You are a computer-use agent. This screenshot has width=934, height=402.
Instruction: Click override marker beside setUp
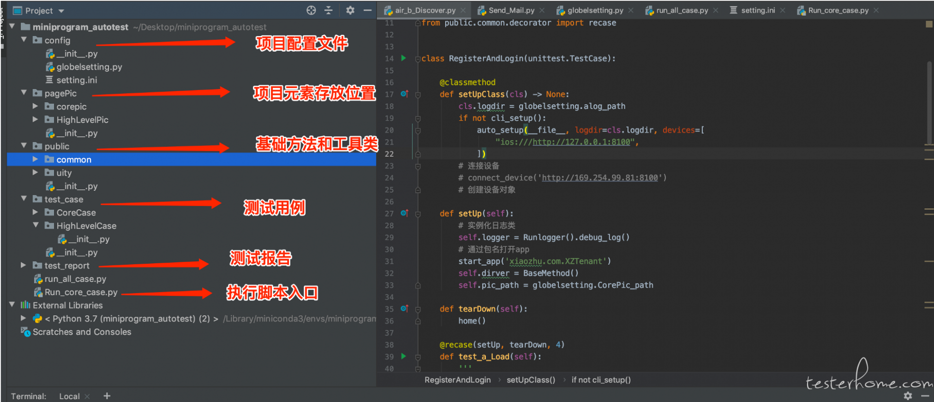404,213
